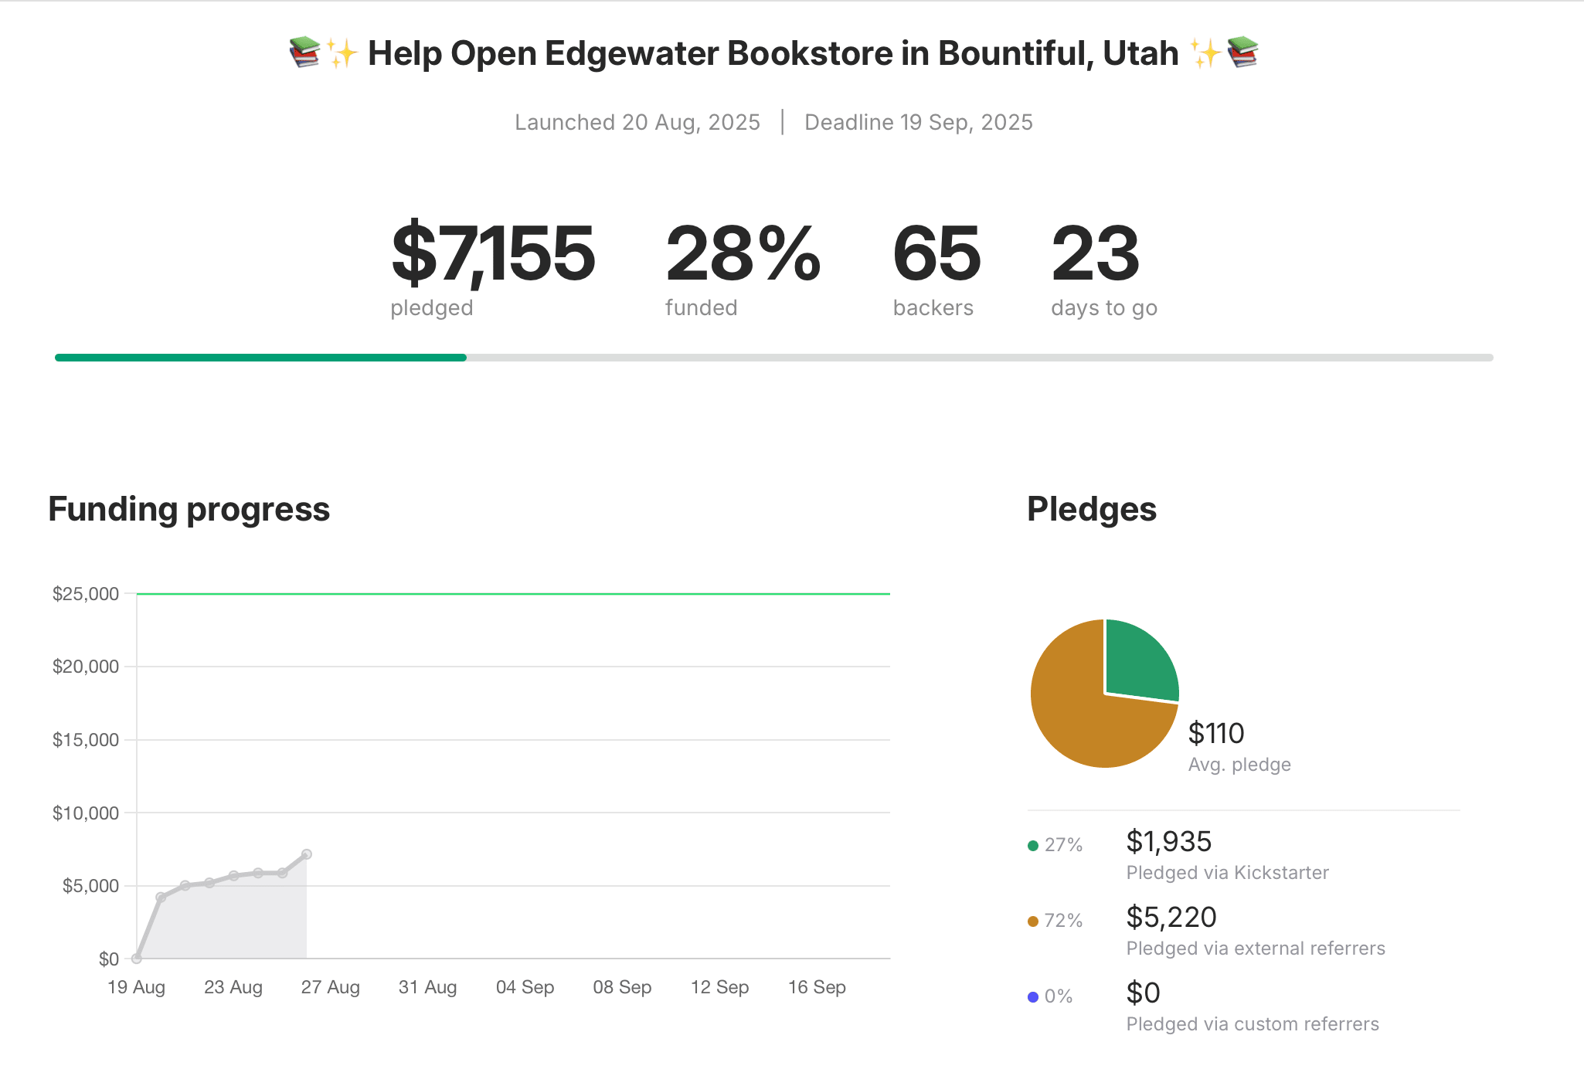
Task: Click the 27 Aug axis label
Action: click(x=331, y=987)
